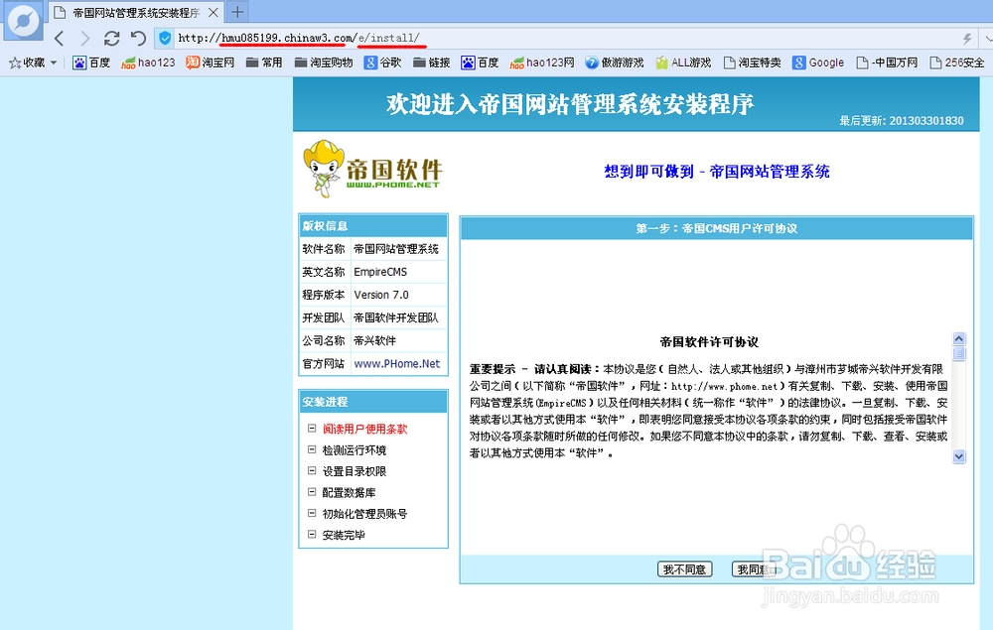Click the box icon beside 设置目录权限
993x630 pixels.
pos(312,470)
